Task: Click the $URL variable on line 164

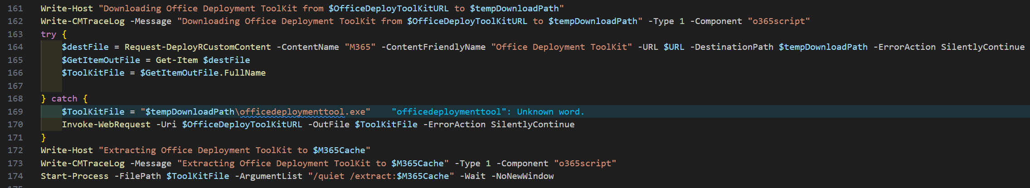Action: (674, 47)
